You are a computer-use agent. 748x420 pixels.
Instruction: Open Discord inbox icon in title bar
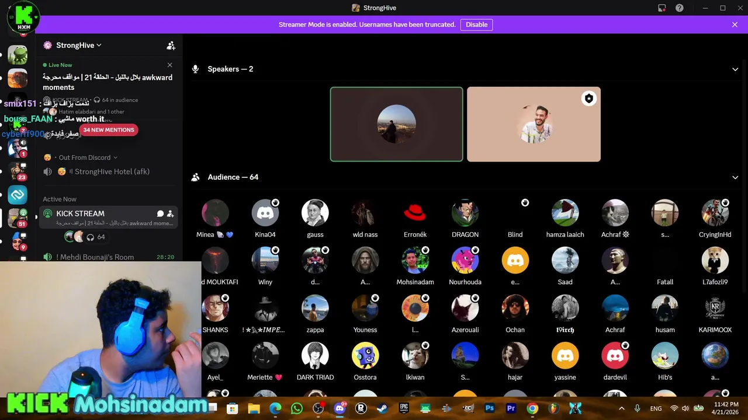coord(662,8)
